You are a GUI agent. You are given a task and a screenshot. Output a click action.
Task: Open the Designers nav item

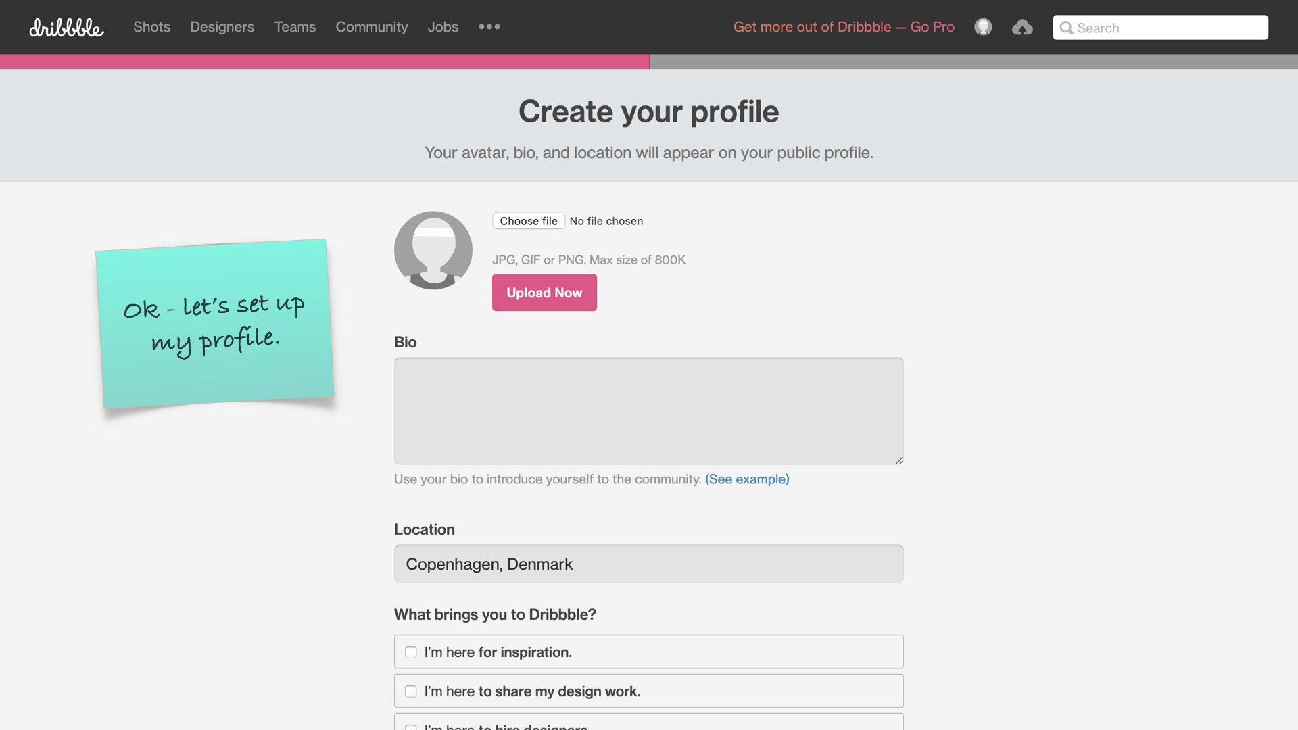222,27
